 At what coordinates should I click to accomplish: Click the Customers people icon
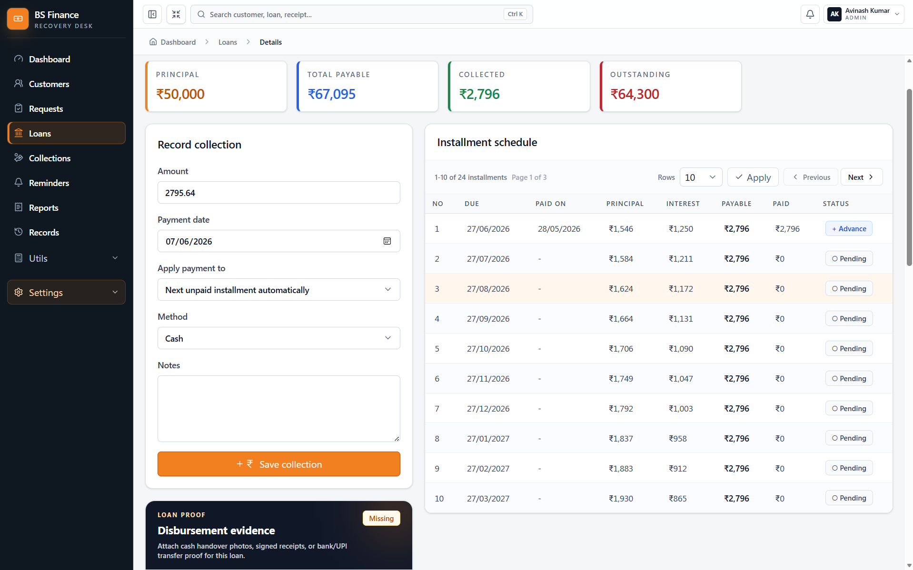pyautogui.click(x=19, y=84)
